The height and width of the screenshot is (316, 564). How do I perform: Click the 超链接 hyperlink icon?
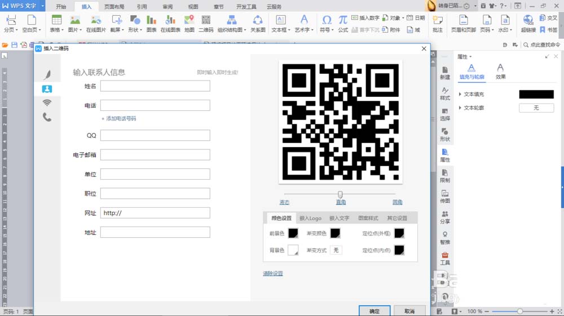528,24
